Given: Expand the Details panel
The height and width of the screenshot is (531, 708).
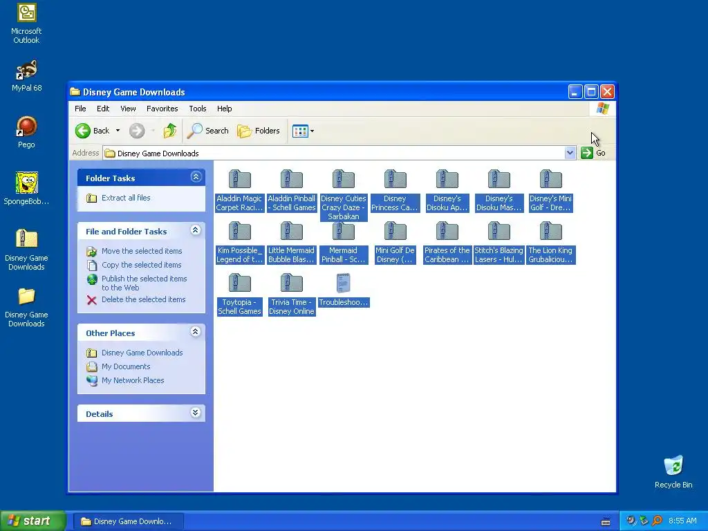Looking at the screenshot, I should click(196, 413).
